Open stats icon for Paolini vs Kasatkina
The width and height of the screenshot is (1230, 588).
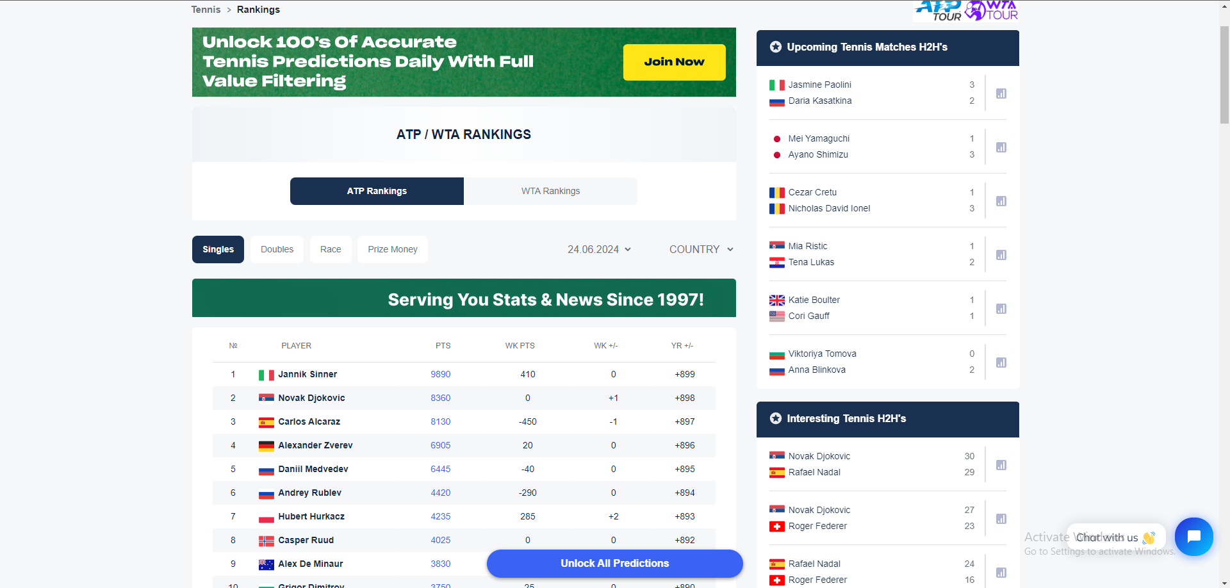[x=1001, y=94]
